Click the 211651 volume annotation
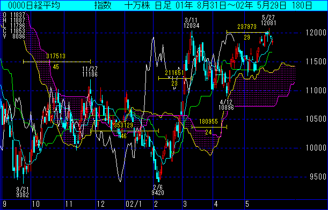 pyautogui.click(x=174, y=73)
